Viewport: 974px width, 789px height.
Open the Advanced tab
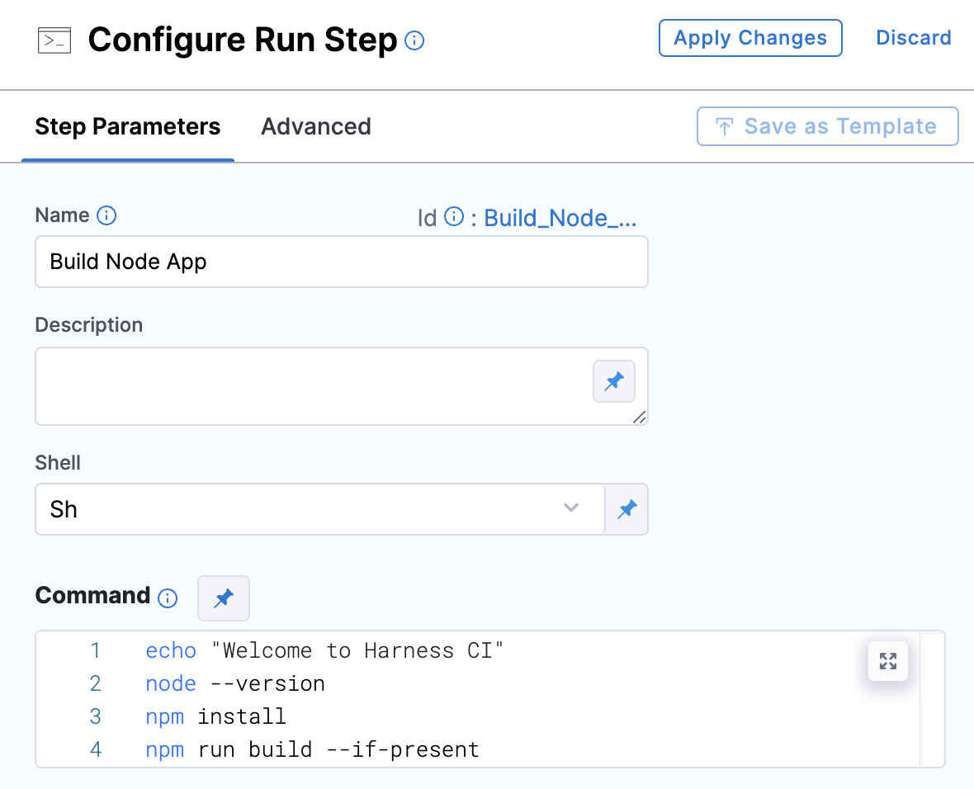pos(315,127)
